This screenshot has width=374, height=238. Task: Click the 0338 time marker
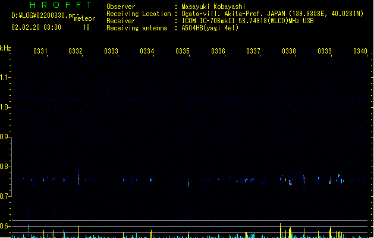(289, 51)
